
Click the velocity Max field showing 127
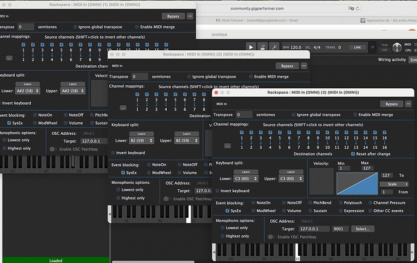pyautogui.click(x=367, y=168)
